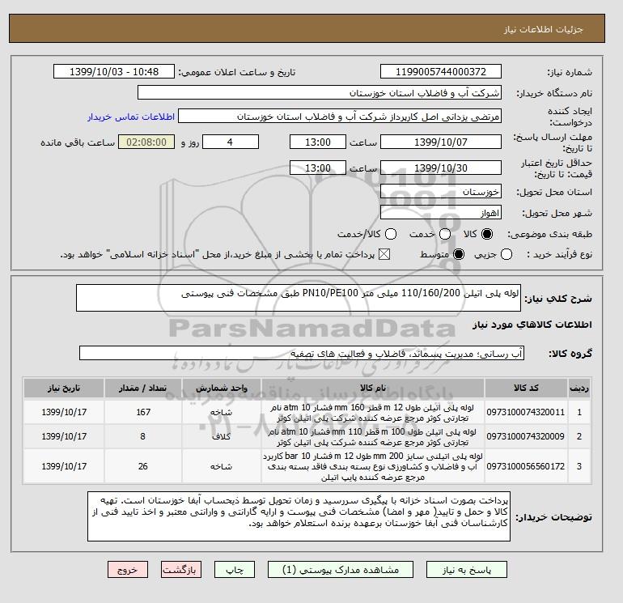Click the شرح کلی نیاز description box
This screenshot has height=603, width=623.
299,298
